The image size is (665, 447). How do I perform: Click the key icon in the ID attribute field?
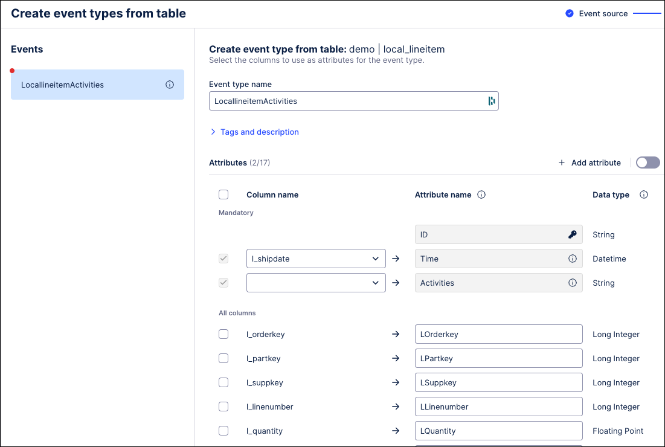click(x=572, y=234)
